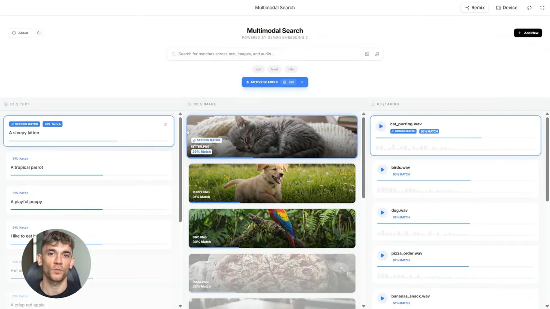Click the Remix button

[x=475, y=7]
